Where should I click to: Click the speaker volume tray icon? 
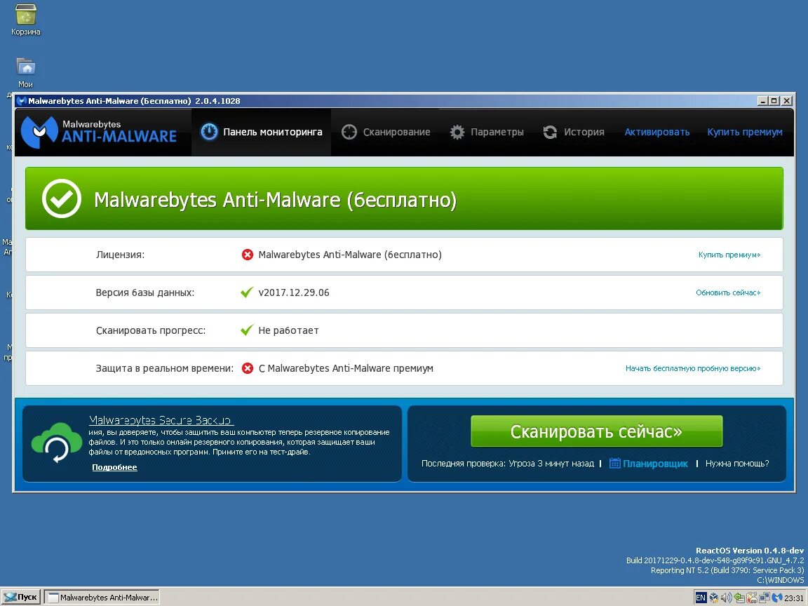(727, 598)
